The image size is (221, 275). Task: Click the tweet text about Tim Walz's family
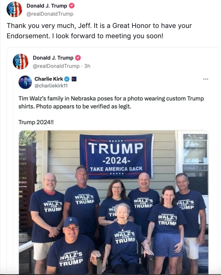click(x=111, y=102)
